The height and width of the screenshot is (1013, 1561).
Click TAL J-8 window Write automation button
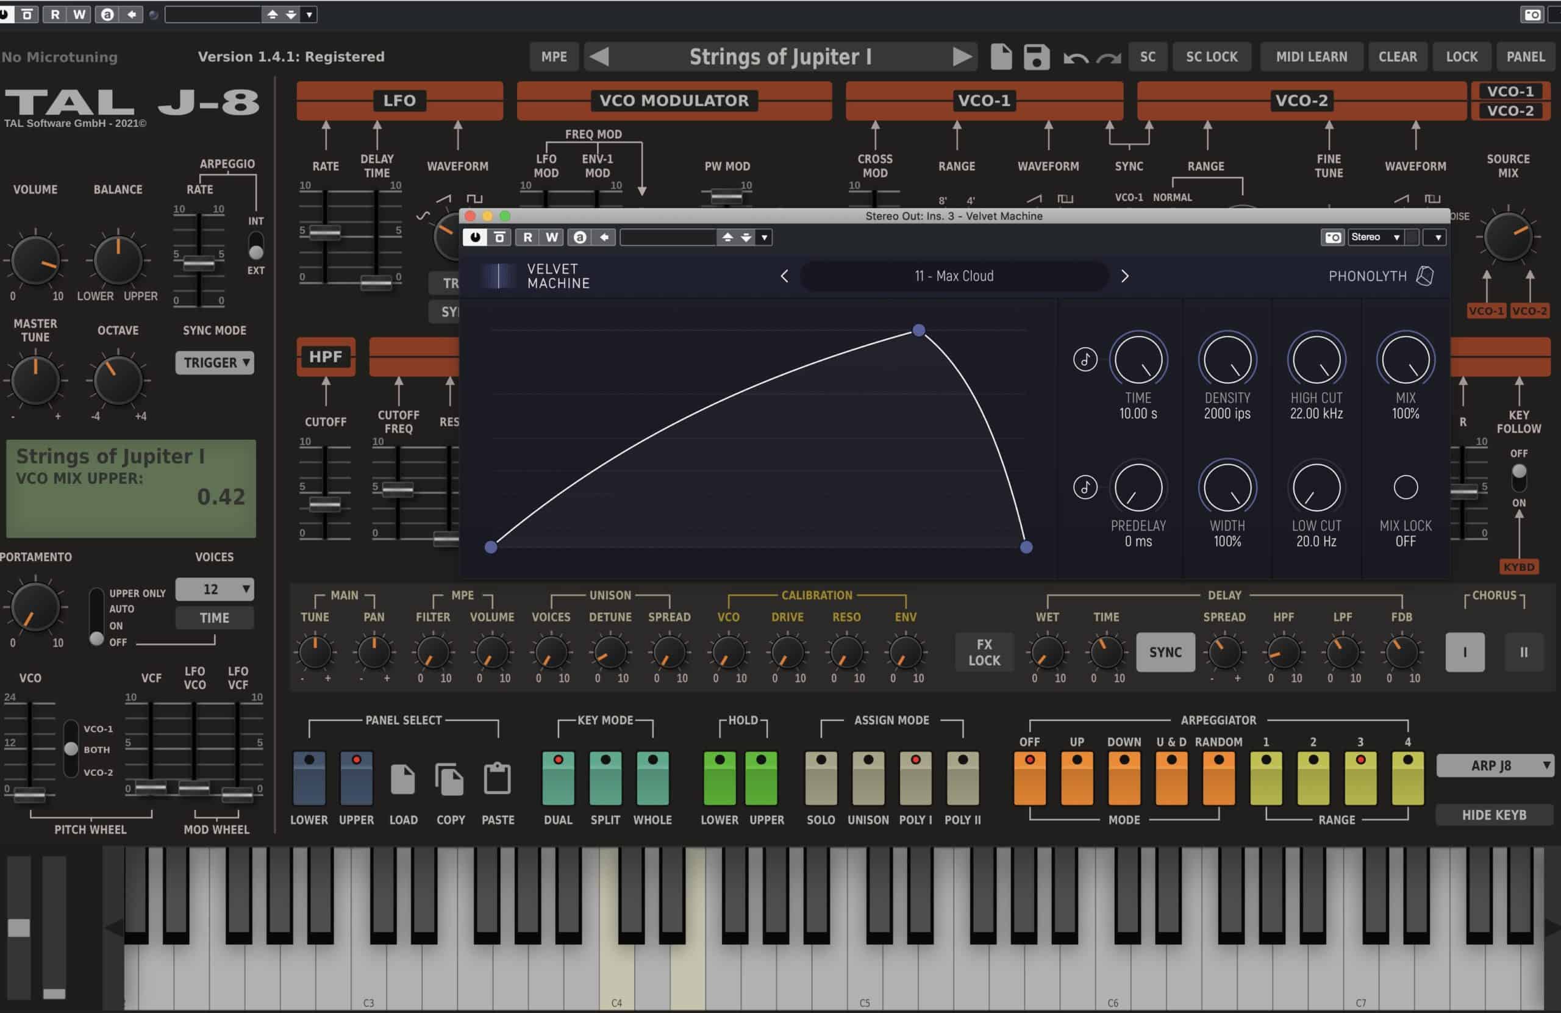[79, 15]
